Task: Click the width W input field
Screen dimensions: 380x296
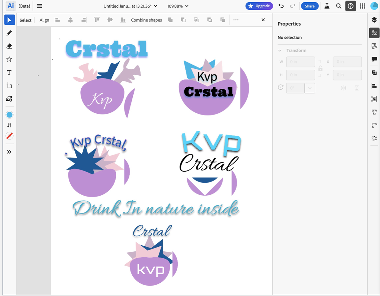Action: pos(301,62)
